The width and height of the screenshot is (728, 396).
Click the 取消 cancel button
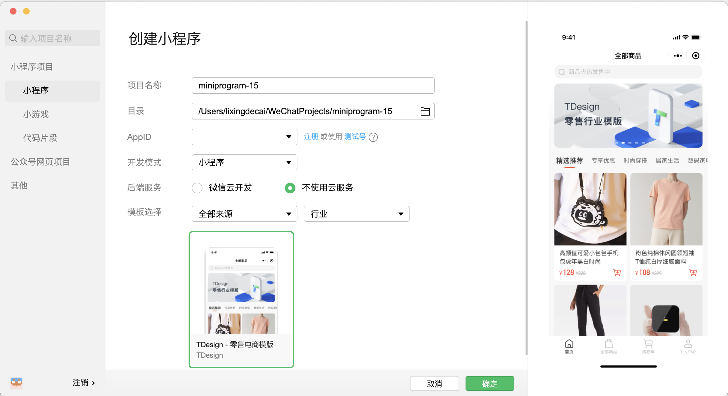click(x=435, y=383)
